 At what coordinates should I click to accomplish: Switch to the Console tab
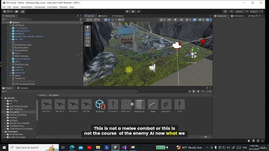click(x=22, y=88)
